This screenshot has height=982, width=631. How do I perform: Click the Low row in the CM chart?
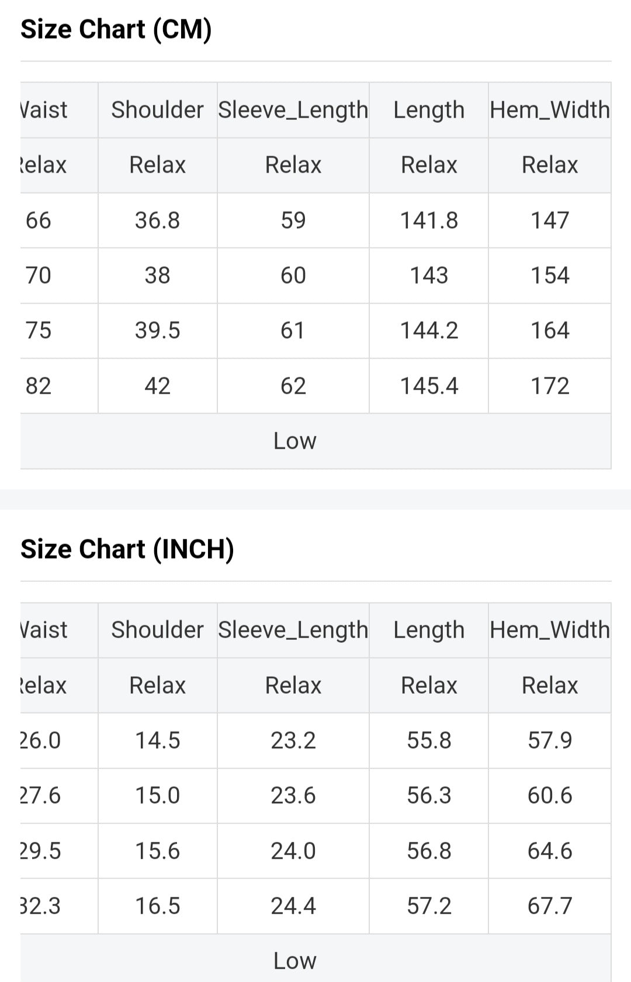(x=294, y=441)
